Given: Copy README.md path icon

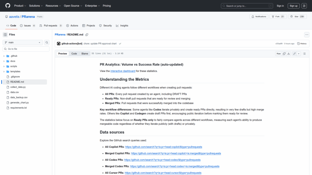Looking at the screenshot, I should coord(87,35).
